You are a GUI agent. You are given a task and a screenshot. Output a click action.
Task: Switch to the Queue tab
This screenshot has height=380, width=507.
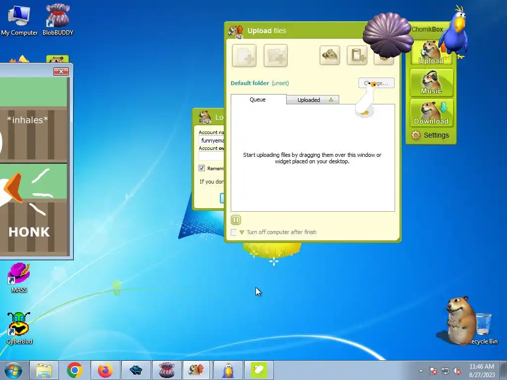pyautogui.click(x=258, y=99)
